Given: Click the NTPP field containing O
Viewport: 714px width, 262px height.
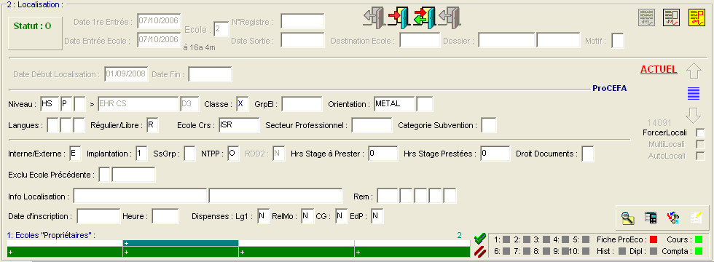Looking at the screenshot, I should click(233, 154).
